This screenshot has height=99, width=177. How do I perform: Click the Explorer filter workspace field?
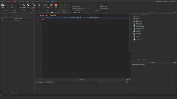(154, 15)
